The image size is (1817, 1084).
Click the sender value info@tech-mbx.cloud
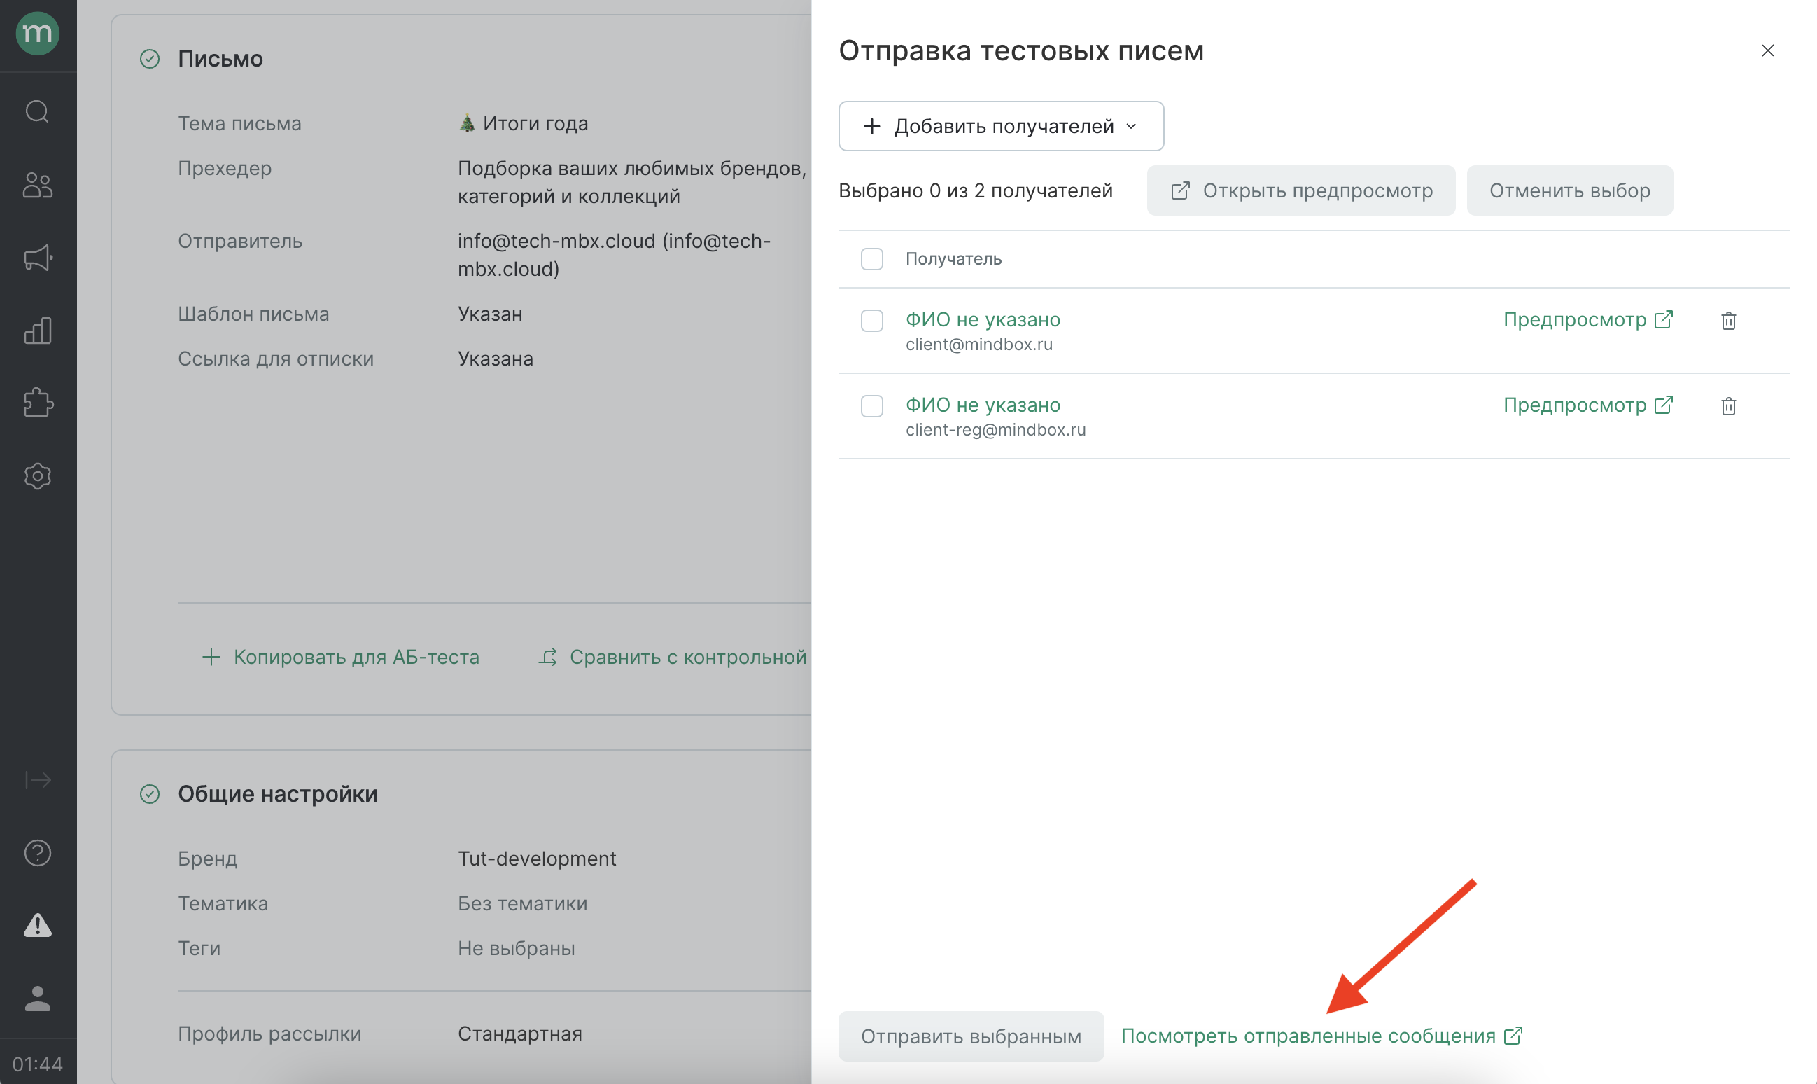pos(613,255)
